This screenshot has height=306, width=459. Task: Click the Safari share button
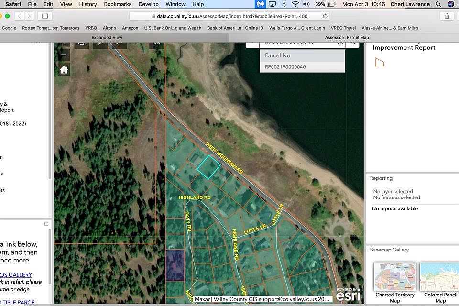tap(447, 16)
